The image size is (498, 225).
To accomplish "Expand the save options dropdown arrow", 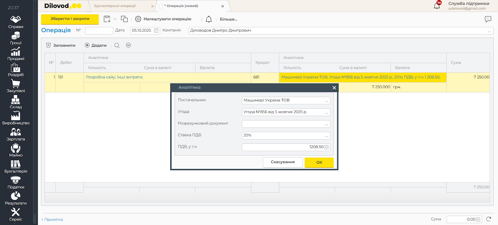I will pos(115,19).
